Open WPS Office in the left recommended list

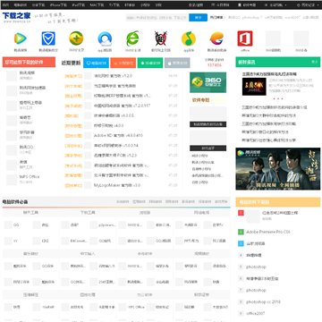pos(30,177)
